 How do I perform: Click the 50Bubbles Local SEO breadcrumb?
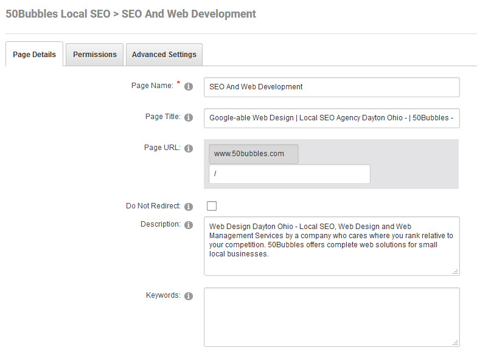(x=57, y=13)
